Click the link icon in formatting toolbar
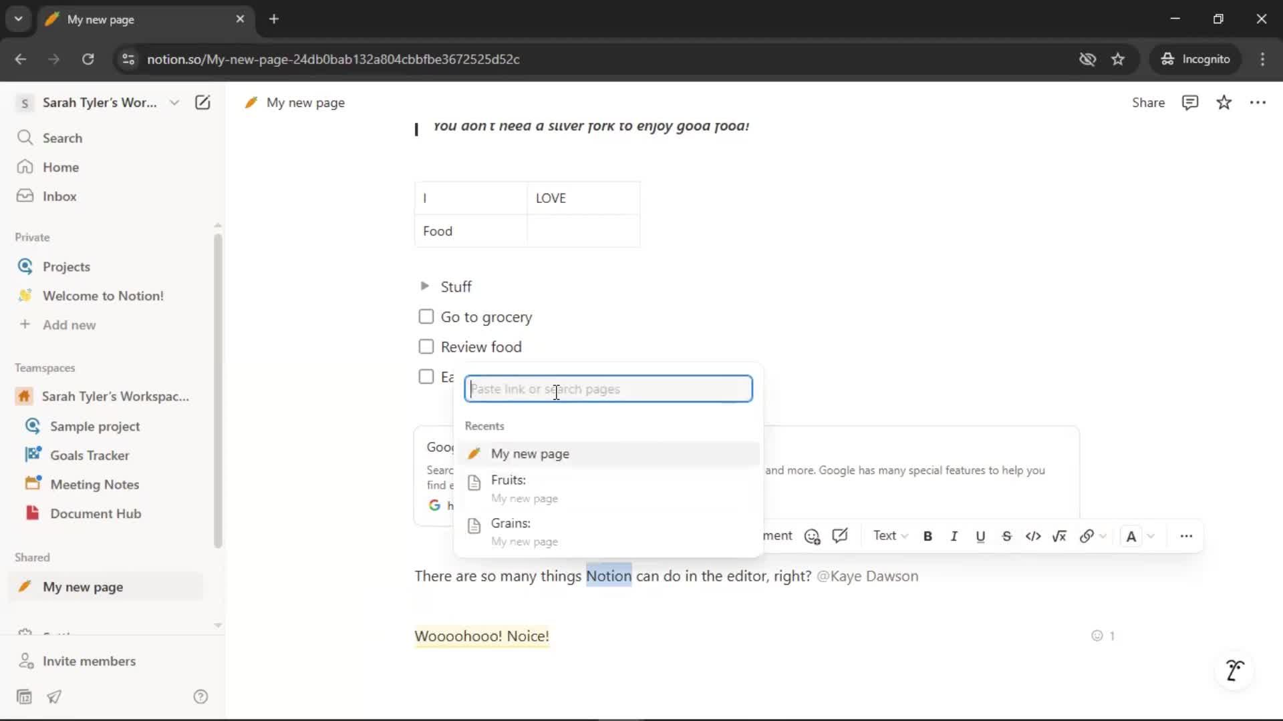Screen dimensions: 1283x721 [1087, 536]
